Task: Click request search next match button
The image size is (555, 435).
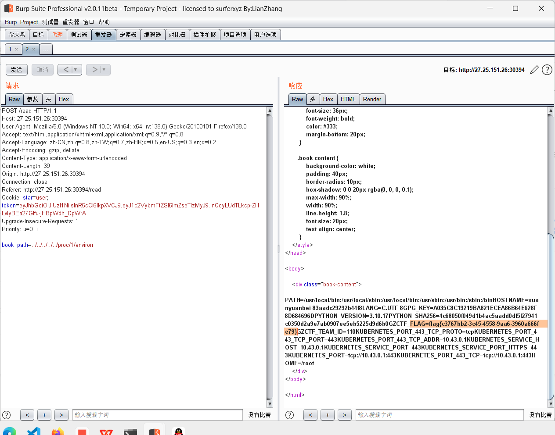Action: point(61,415)
